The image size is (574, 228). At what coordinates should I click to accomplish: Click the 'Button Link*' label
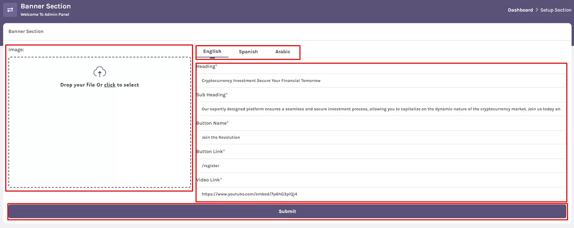[x=211, y=152]
